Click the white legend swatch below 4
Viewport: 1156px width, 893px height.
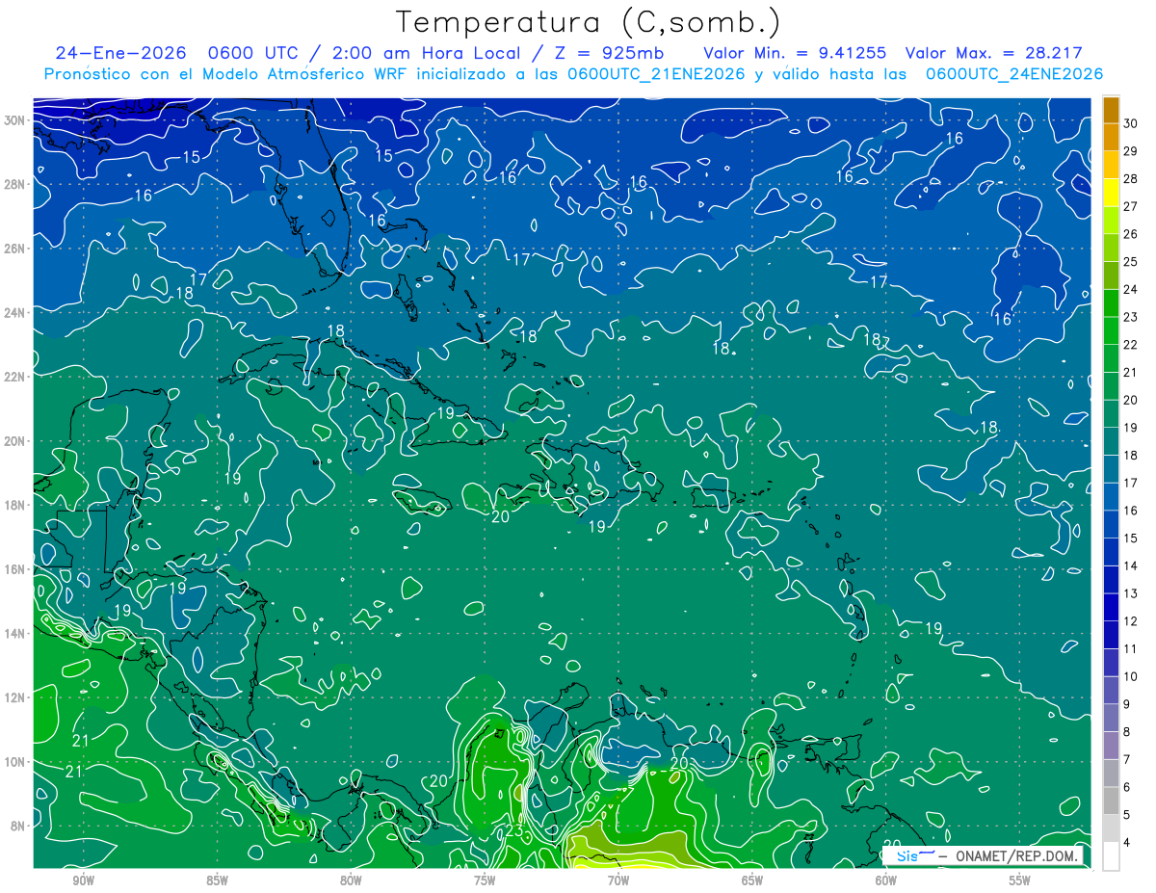[x=1111, y=856]
